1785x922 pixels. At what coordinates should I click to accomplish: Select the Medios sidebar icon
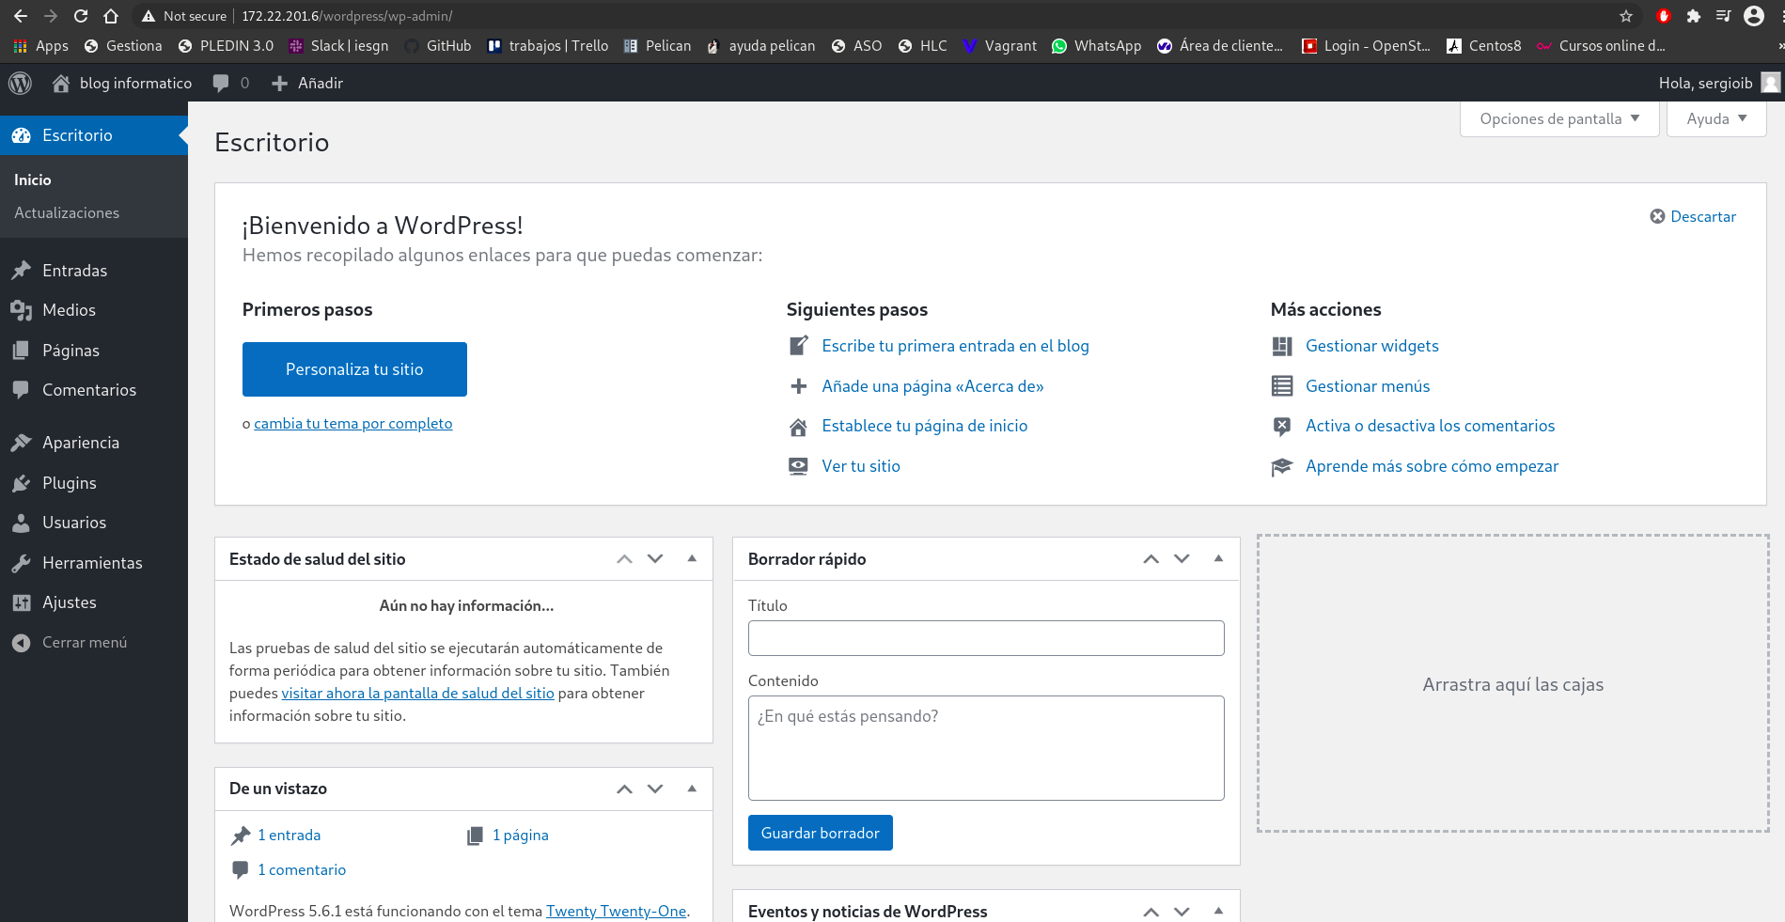pyautogui.click(x=22, y=309)
